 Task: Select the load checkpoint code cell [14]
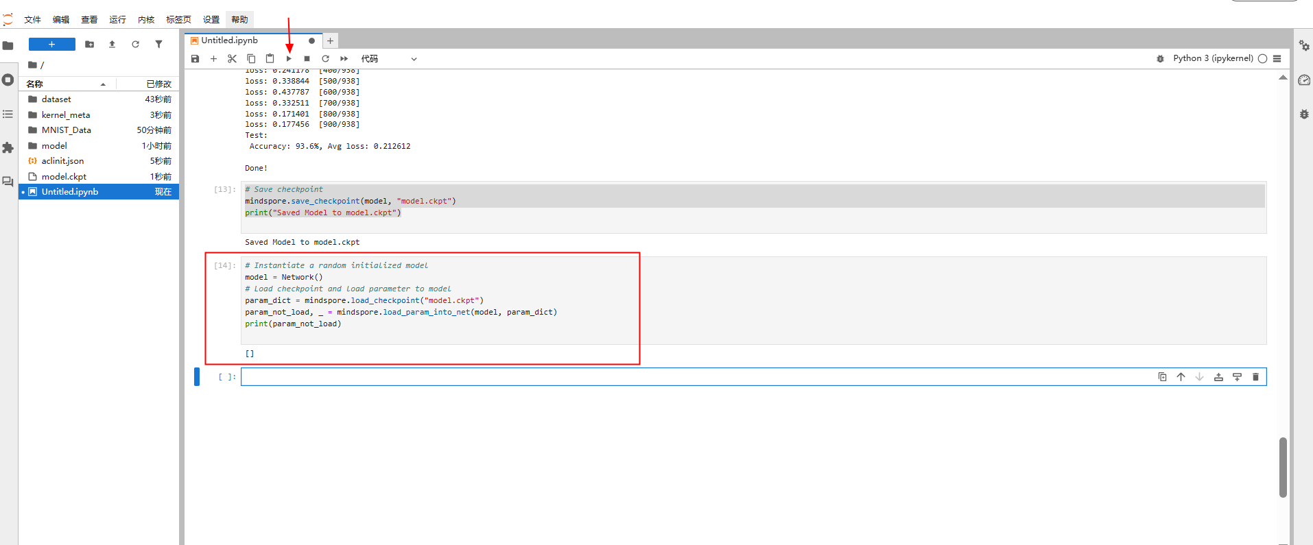pyautogui.click(x=754, y=300)
